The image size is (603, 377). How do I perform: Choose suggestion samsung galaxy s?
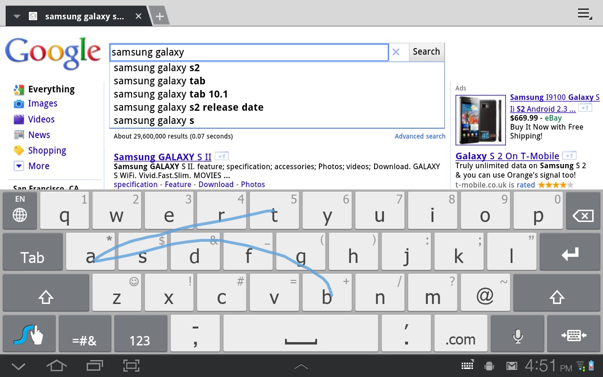(277, 121)
